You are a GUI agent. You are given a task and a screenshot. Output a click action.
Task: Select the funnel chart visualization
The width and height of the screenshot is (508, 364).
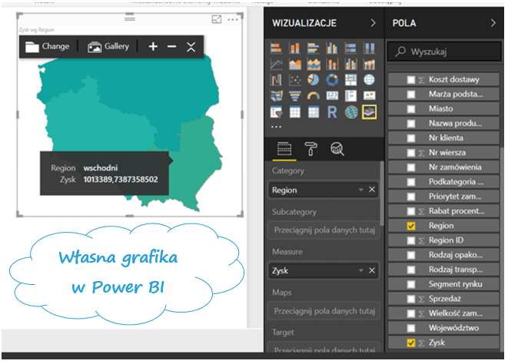(294, 96)
